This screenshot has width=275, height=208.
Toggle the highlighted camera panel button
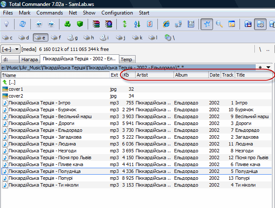pyautogui.click(x=260, y=24)
